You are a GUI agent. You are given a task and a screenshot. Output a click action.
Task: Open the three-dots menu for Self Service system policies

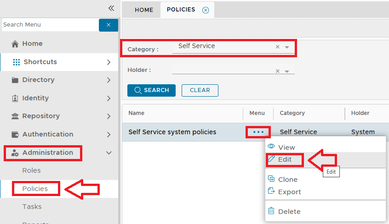[258, 132]
